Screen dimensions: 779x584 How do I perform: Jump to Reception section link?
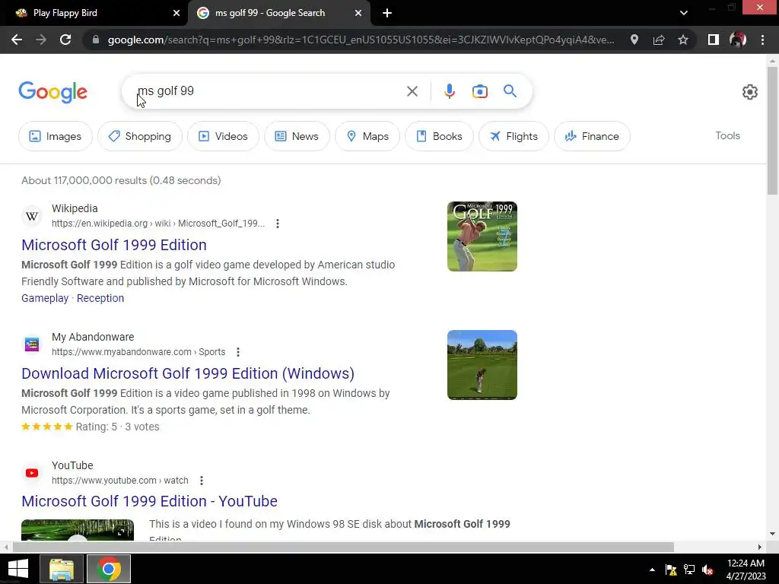point(100,298)
